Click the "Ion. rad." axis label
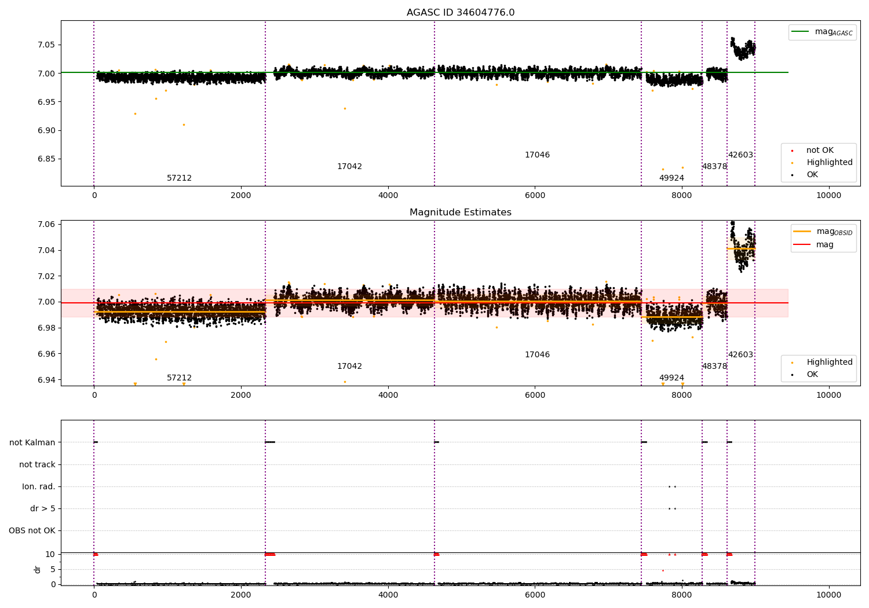Screen dimensions: 869x608 click(x=39, y=487)
